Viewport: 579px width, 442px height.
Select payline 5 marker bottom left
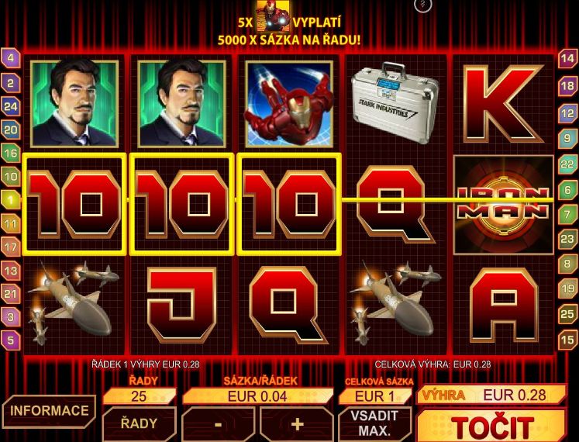coord(11,340)
